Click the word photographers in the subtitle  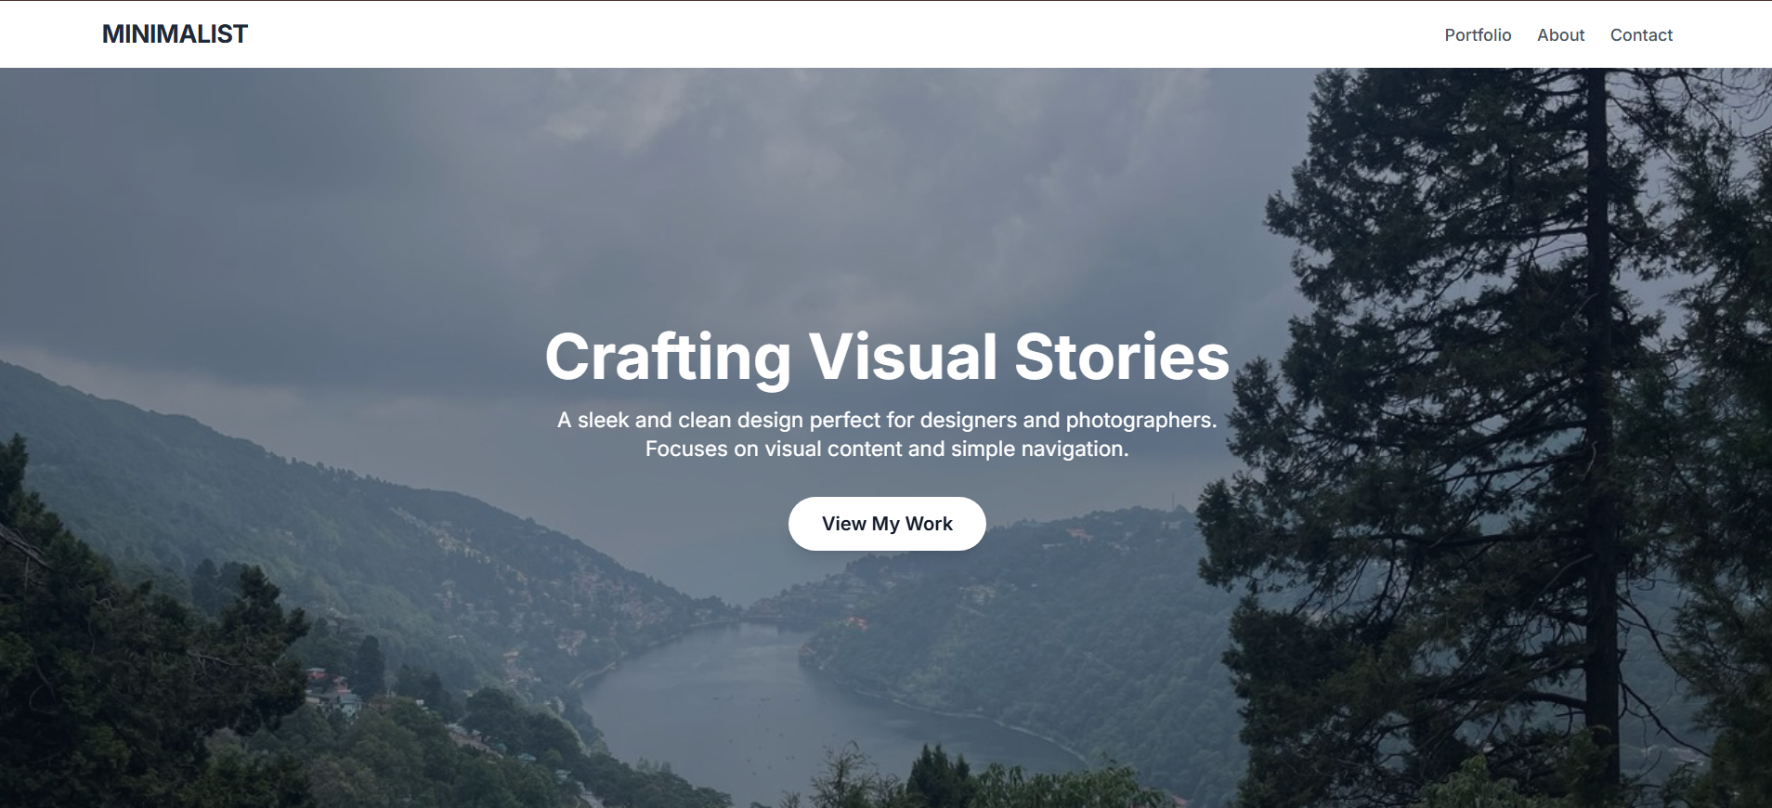tap(1140, 421)
